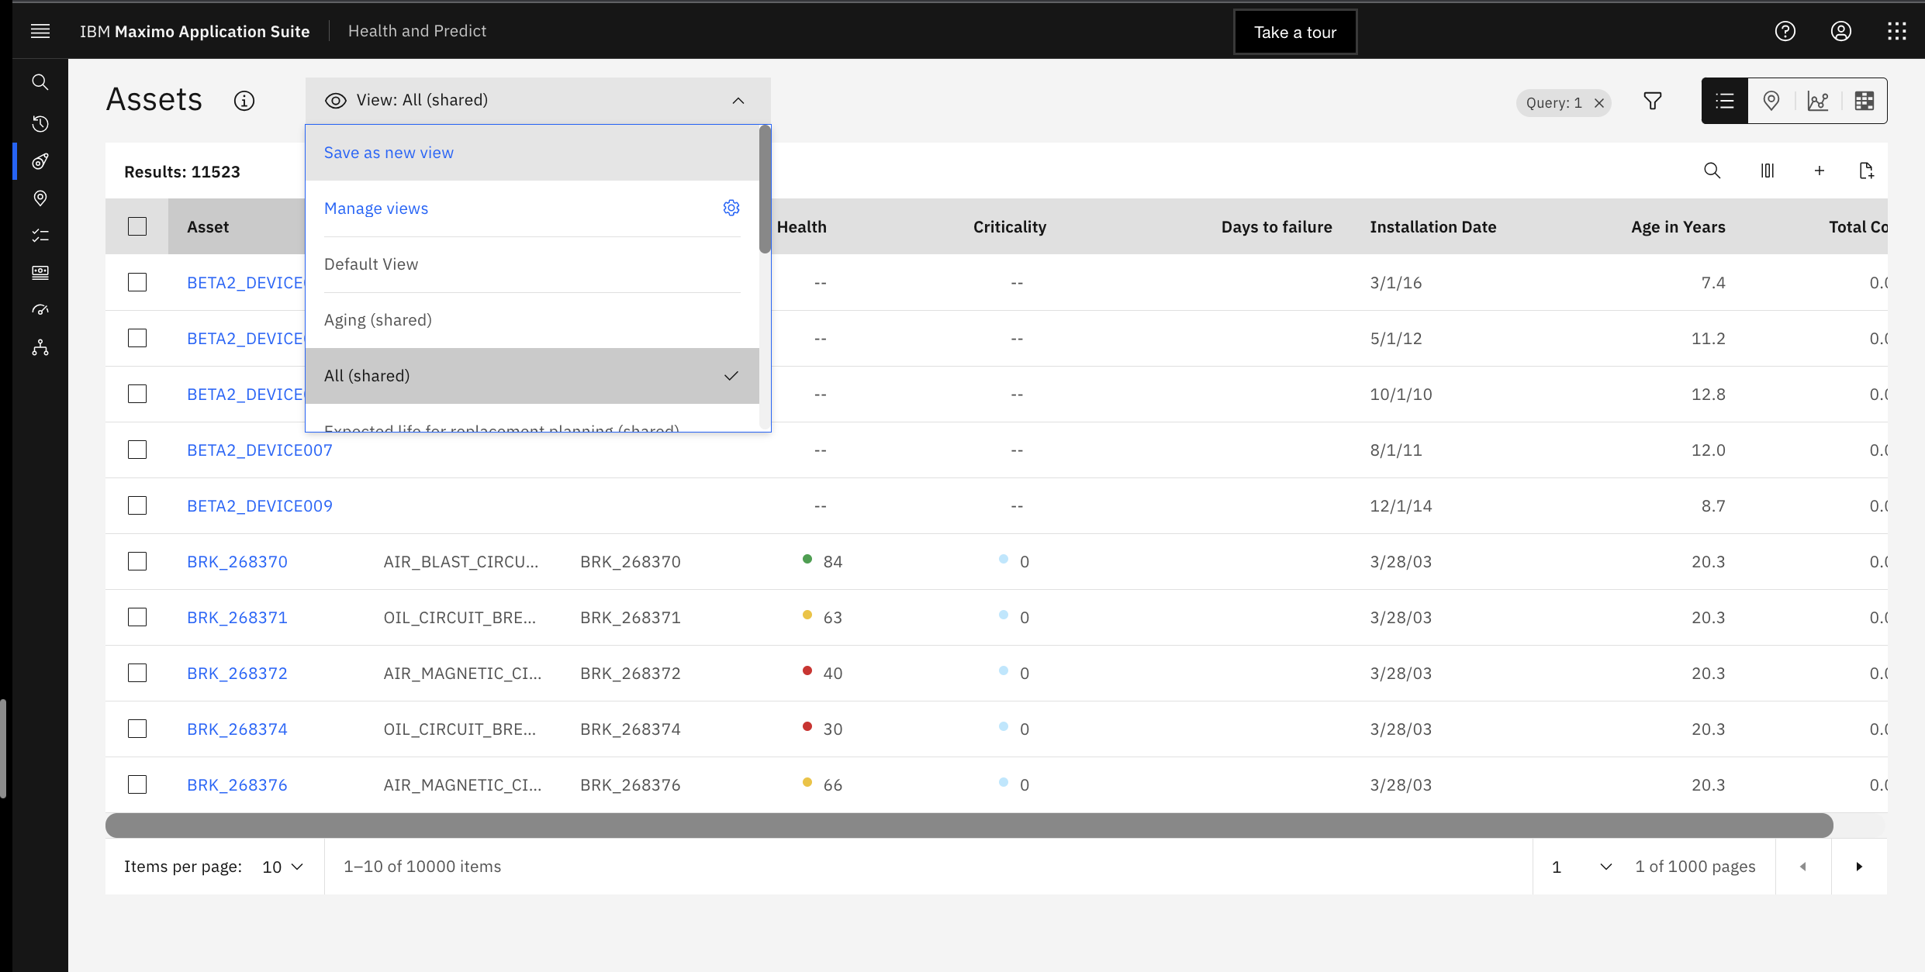Sort by Days to failure column header
Image resolution: width=1925 pixels, height=972 pixels.
[1277, 227]
